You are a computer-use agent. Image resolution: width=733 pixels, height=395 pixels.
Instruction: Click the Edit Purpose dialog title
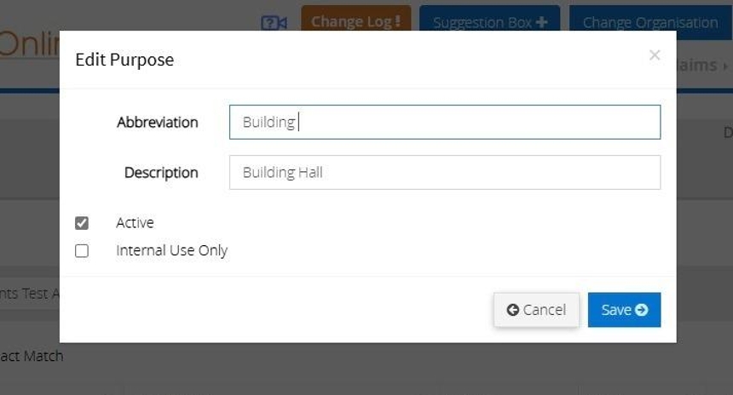[124, 60]
